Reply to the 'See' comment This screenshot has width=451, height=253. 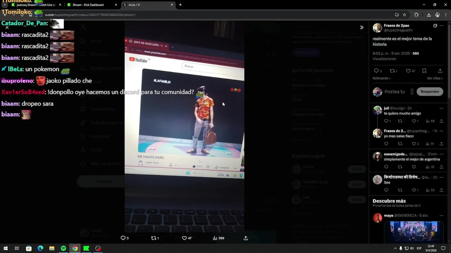386,190
